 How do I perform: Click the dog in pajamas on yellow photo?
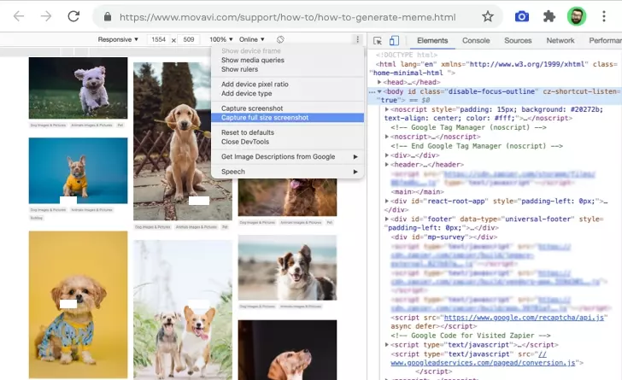[x=78, y=305]
